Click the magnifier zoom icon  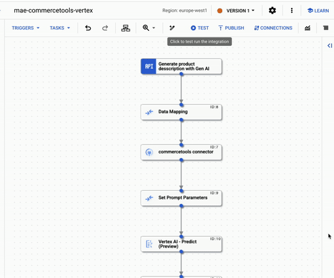[146, 28]
